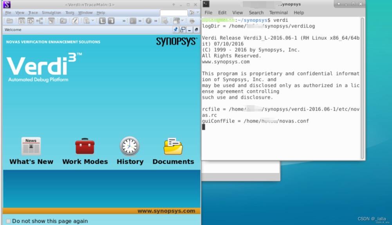Click inside the Verdi toolbar search field
Screen dimensions: 392x225
pyautogui.click(x=173, y=13)
